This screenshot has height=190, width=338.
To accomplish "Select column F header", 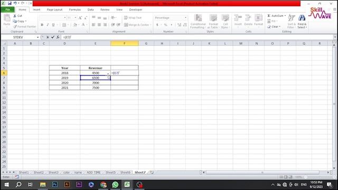I will pos(125,43).
